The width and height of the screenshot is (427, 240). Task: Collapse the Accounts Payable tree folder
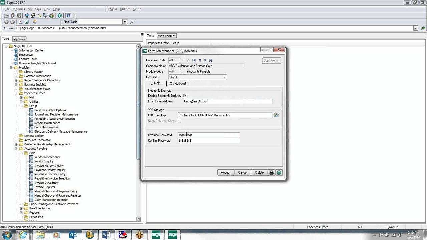pos(16,149)
